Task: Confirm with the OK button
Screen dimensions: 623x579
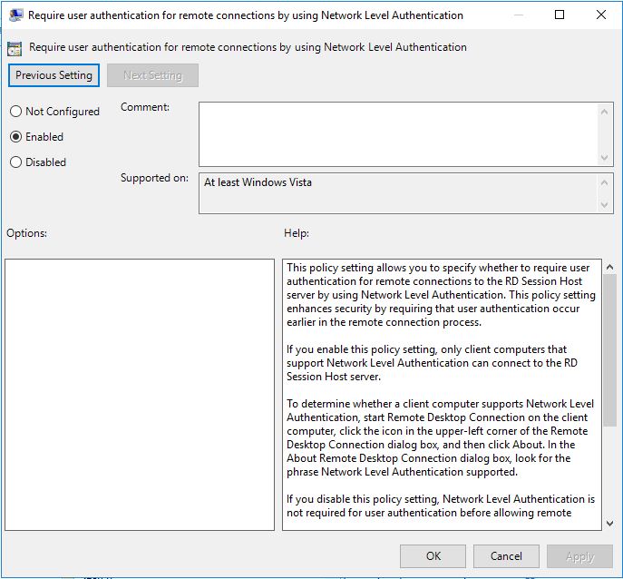Action: 433,556
